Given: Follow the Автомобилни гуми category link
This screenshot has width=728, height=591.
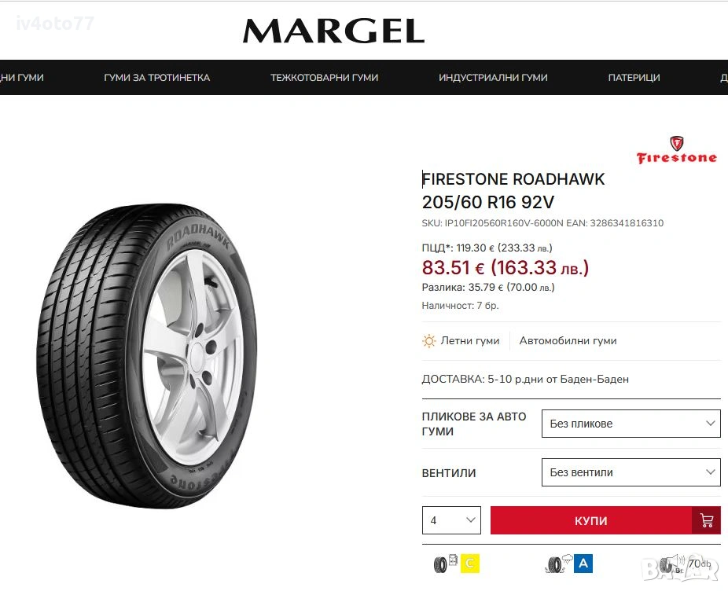Looking at the screenshot, I should point(568,341).
